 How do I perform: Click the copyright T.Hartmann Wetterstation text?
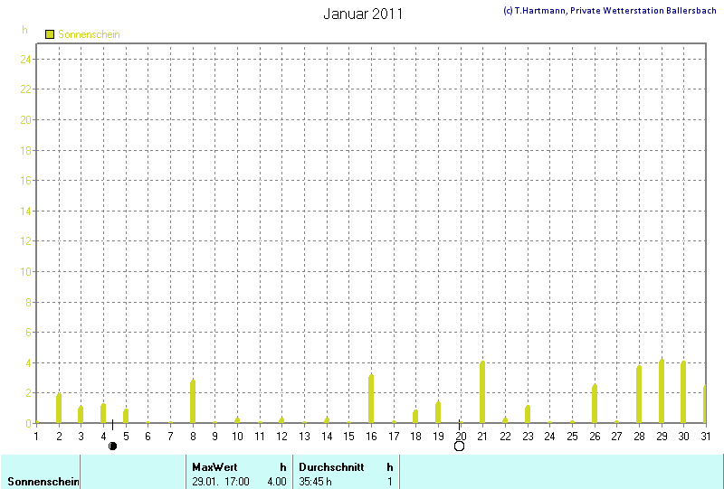(611, 11)
